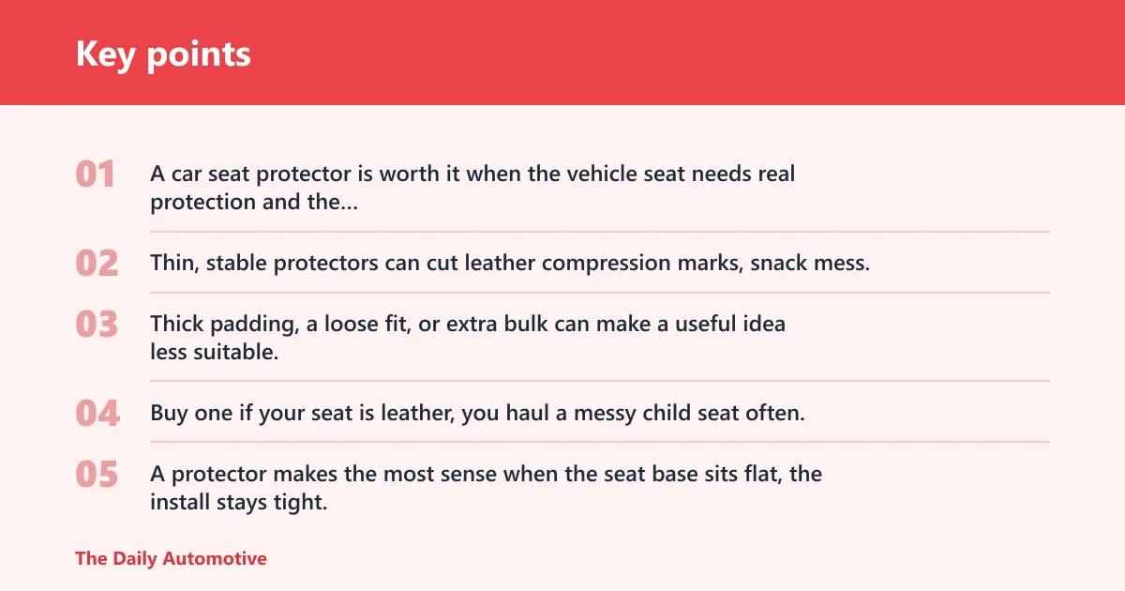Click the 'Key points' heading
This screenshot has height=591, width=1125.
point(163,53)
